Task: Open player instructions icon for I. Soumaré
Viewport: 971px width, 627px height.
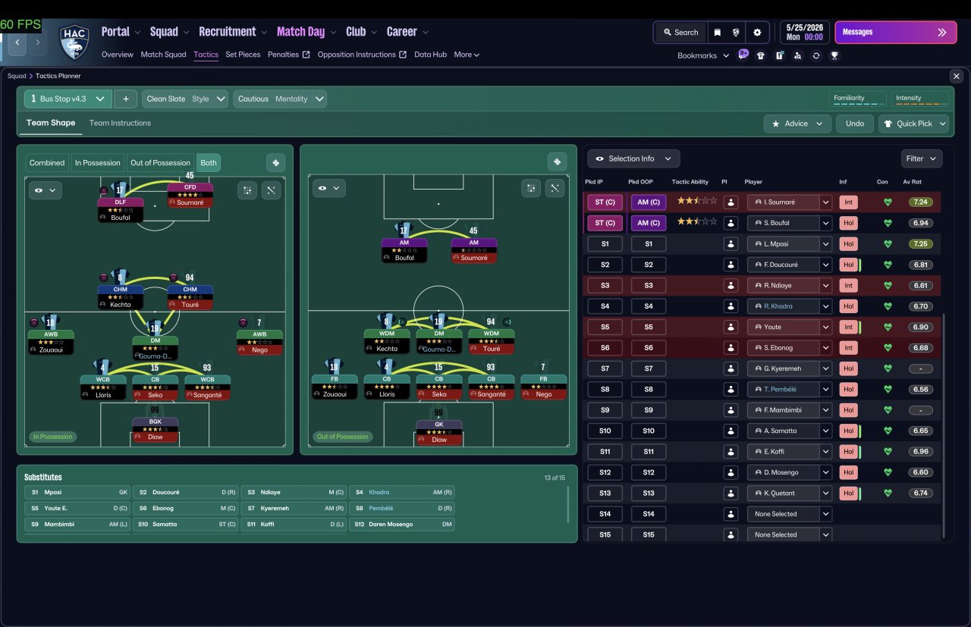Action: [731, 202]
